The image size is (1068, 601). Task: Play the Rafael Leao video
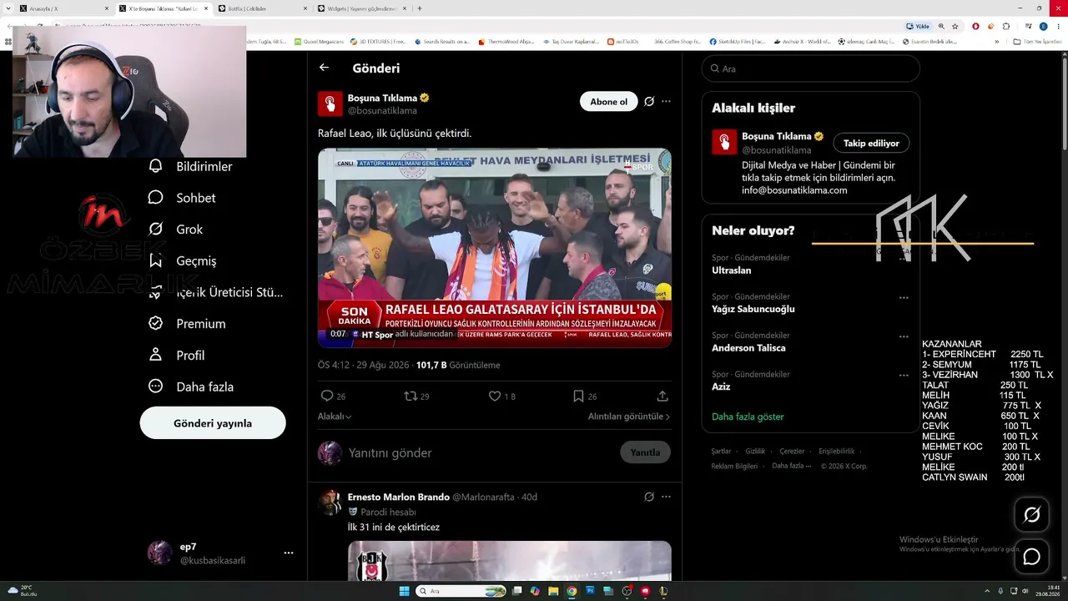click(x=495, y=248)
